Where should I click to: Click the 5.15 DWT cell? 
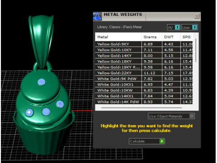tap(171, 56)
